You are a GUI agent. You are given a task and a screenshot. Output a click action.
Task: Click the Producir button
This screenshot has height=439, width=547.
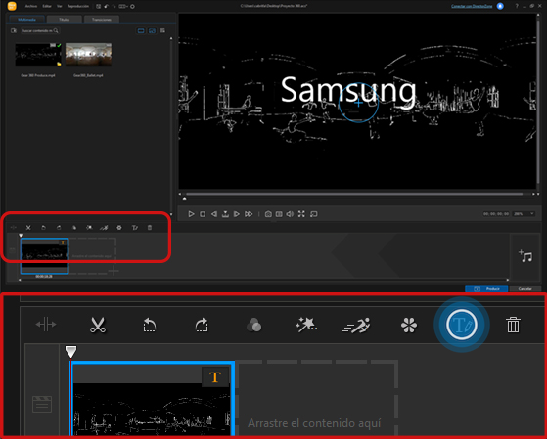pyautogui.click(x=486, y=289)
